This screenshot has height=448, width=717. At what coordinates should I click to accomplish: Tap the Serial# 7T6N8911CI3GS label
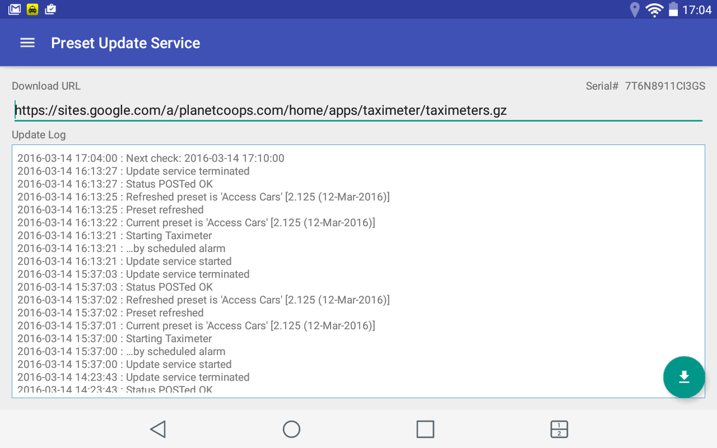[x=645, y=86]
